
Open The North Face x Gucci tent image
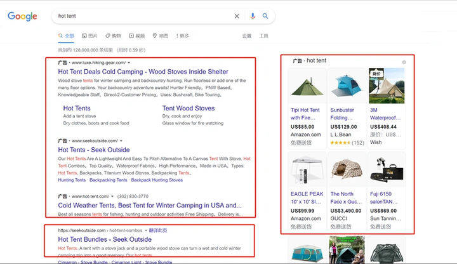(x=347, y=169)
